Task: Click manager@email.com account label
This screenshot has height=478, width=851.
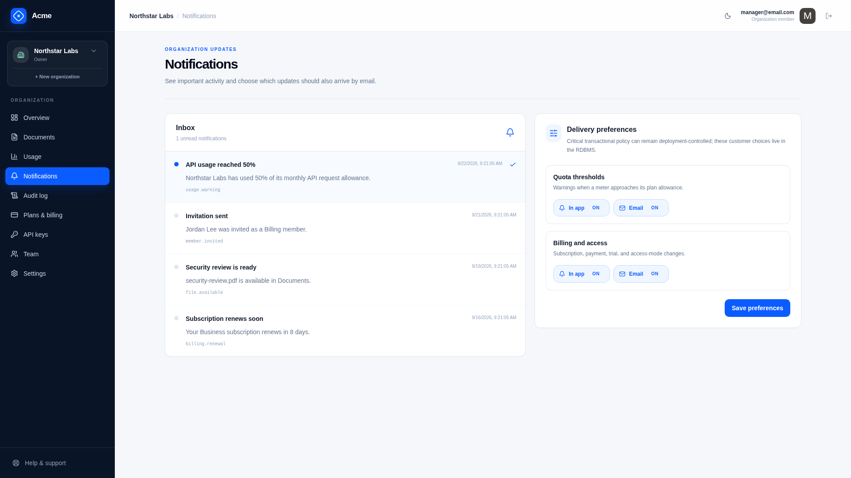Action: point(767,12)
